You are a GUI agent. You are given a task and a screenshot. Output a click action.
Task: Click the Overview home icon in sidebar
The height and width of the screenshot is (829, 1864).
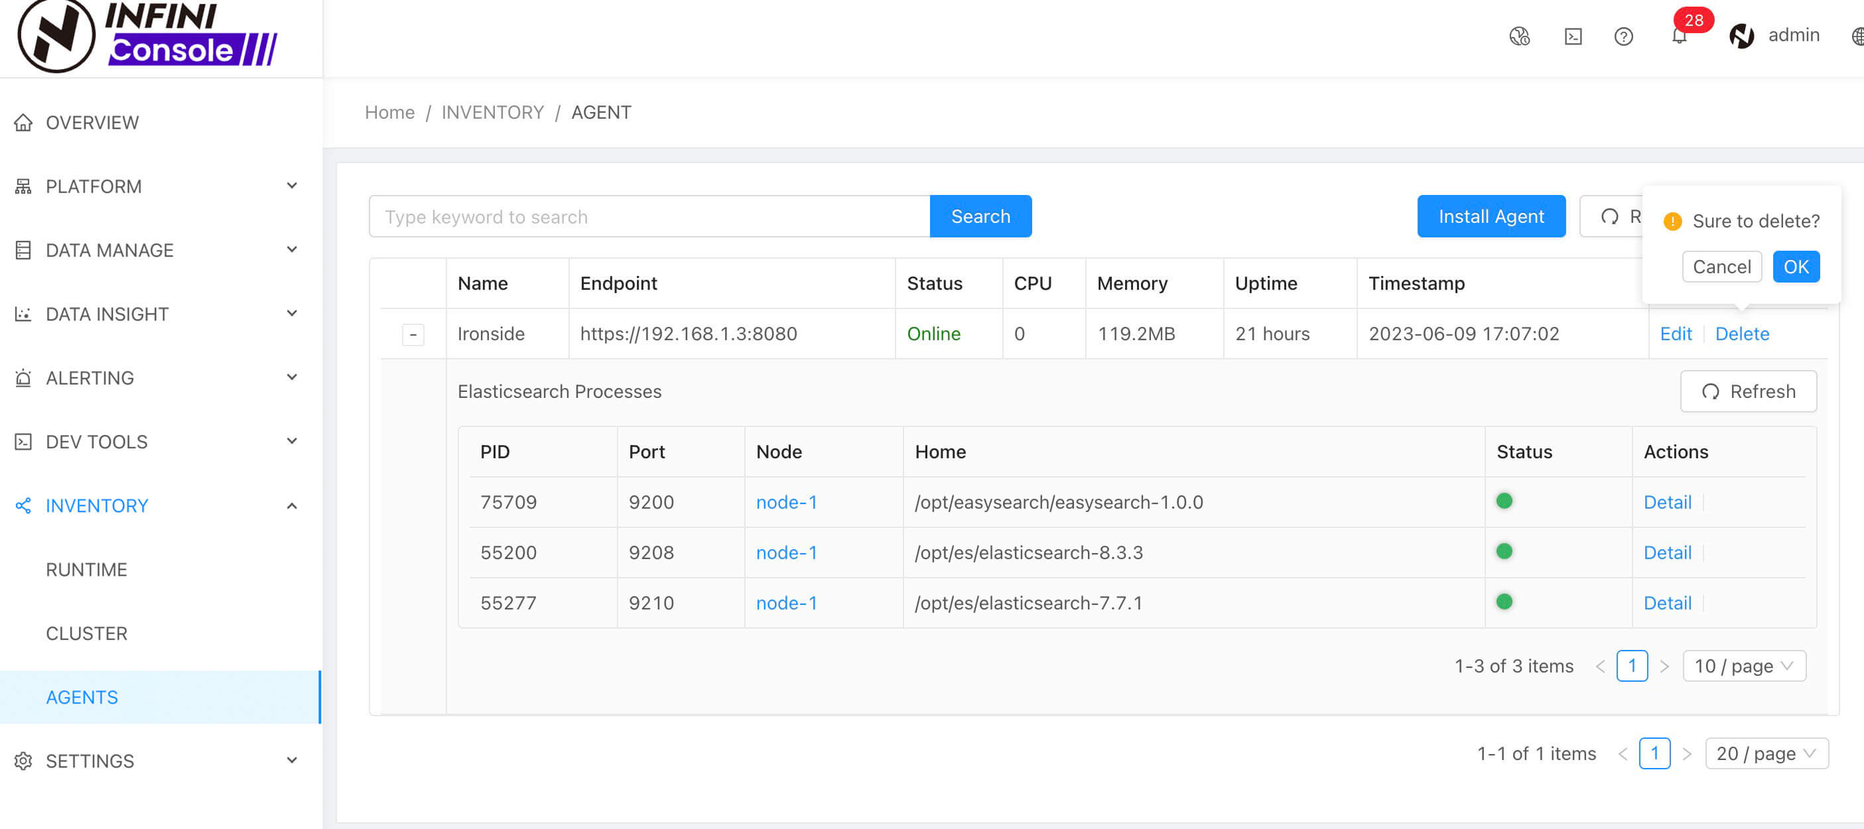23,123
